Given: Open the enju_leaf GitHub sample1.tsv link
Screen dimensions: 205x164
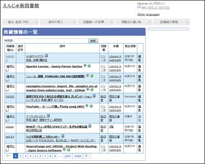Looking at the screenshot, I should 62,88.
